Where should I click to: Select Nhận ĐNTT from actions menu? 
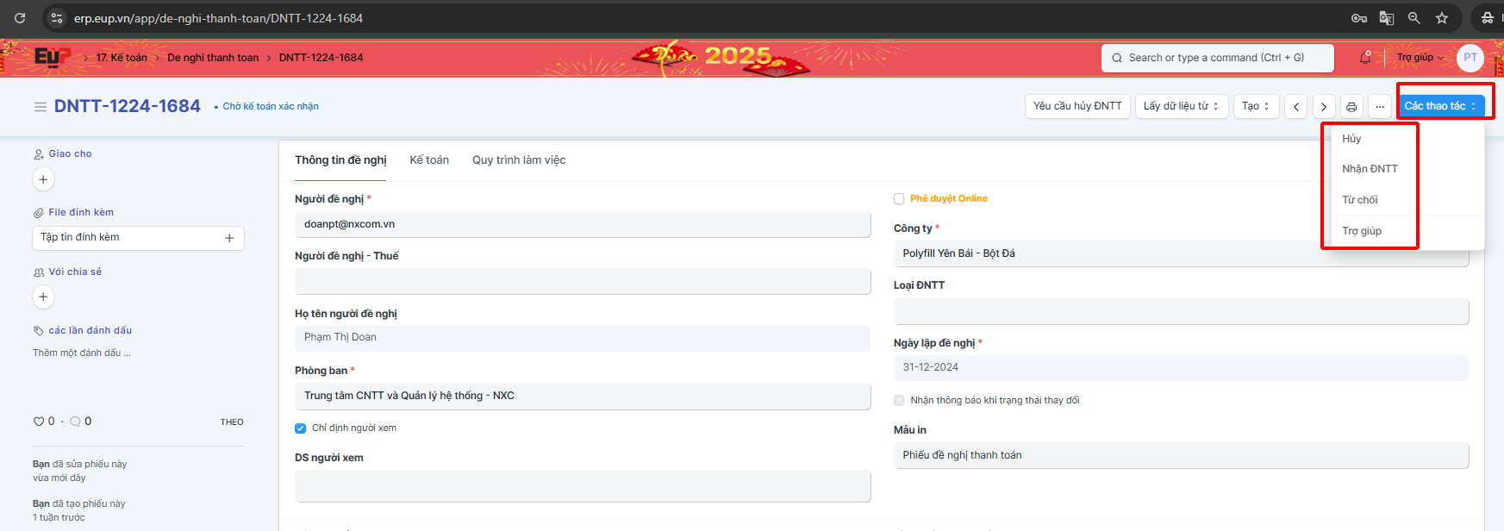click(1370, 169)
